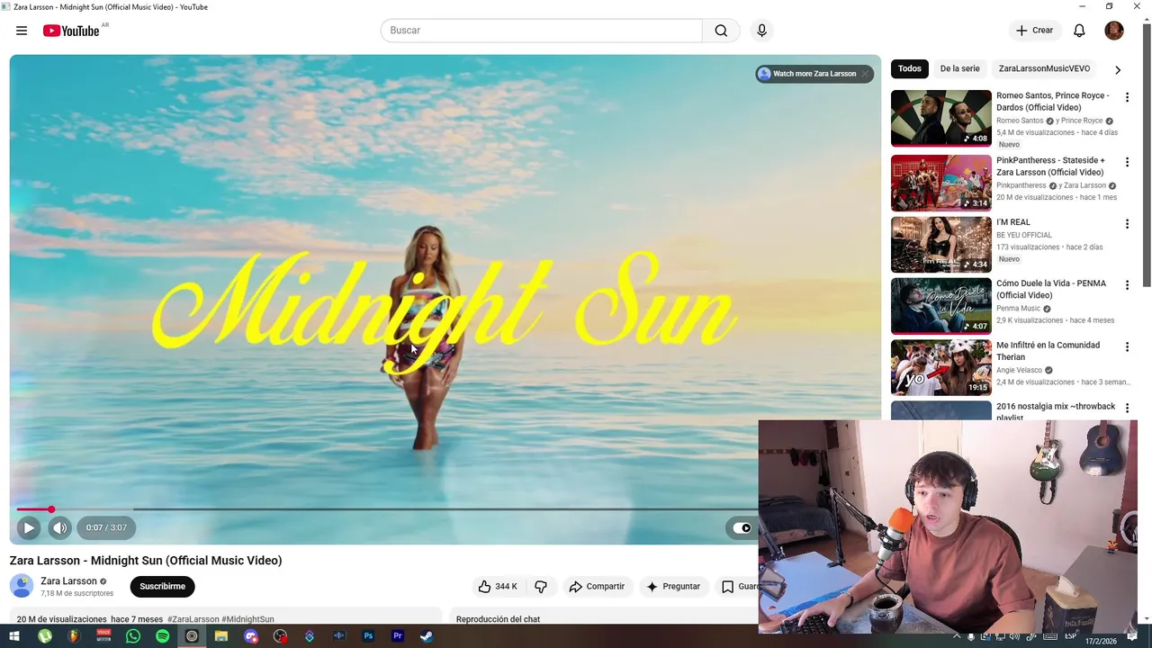Select the De la serie filter chip
Image resolution: width=1152 pixels, height=648 pixels.
(959, 68)
